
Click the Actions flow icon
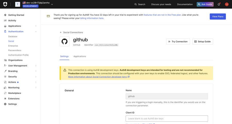coord(5,82)
